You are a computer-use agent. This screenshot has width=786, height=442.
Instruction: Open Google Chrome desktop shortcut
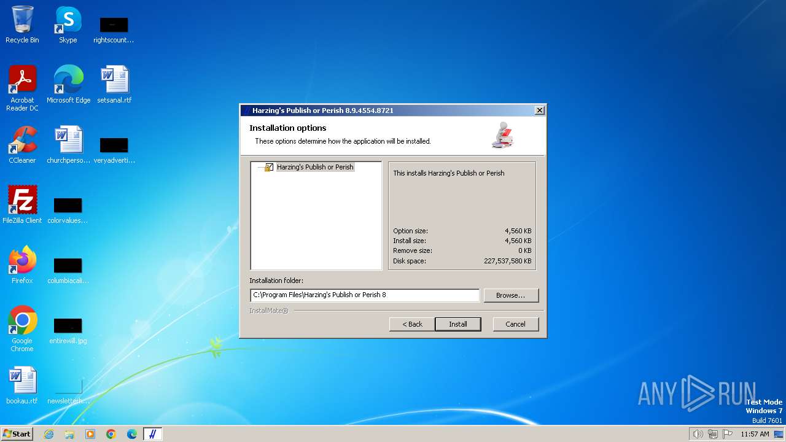tap(22, 329)
